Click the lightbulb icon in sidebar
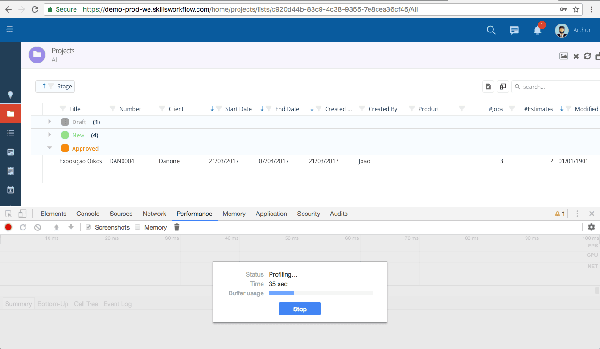The width and height of the screenshot is (600, 349). pos(10,95)
